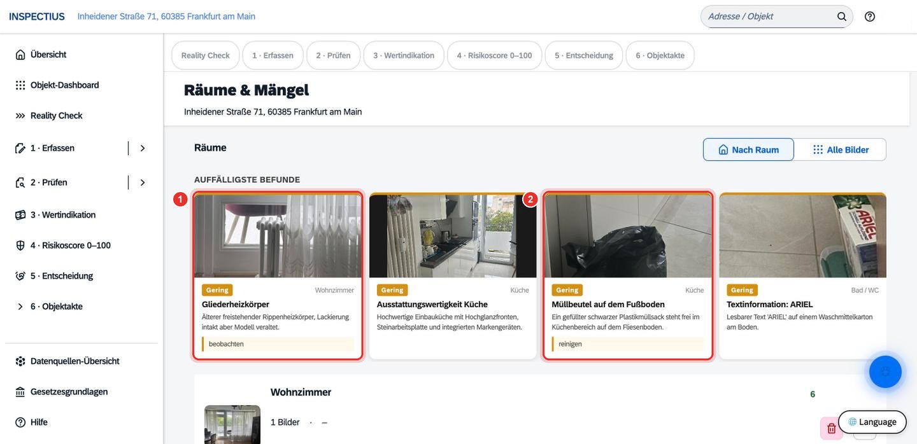Open the Reality Check tab
This screenshot has width=917, height=444.
coord(206,55)
